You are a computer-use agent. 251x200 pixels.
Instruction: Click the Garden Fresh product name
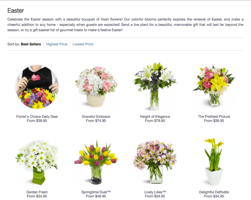pos(37,192)
